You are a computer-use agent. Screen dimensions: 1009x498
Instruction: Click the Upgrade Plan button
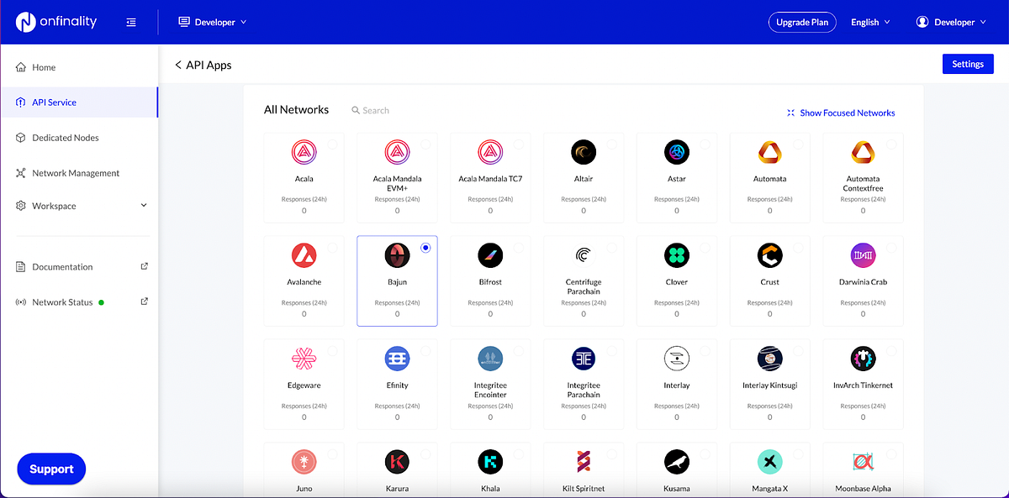click(802, 22)
